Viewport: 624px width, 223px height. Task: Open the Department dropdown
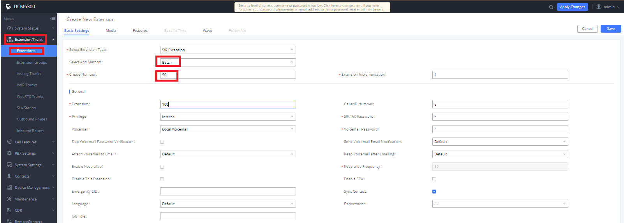(500, 204)
